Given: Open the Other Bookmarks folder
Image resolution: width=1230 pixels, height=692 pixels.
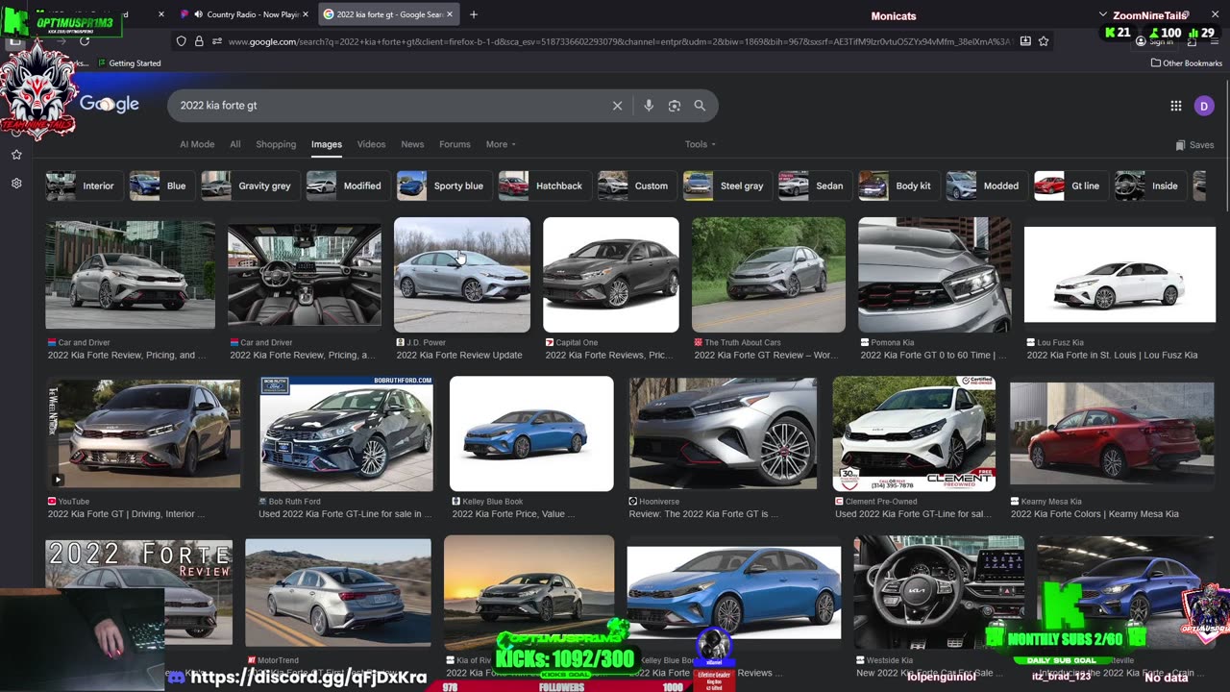Looking at the screenshot, I should pyautogui.click(x=1186, y=63).
